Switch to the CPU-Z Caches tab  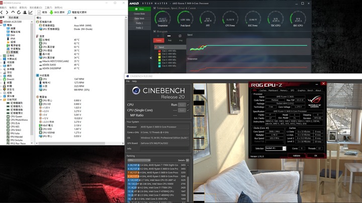coord(263,90)
